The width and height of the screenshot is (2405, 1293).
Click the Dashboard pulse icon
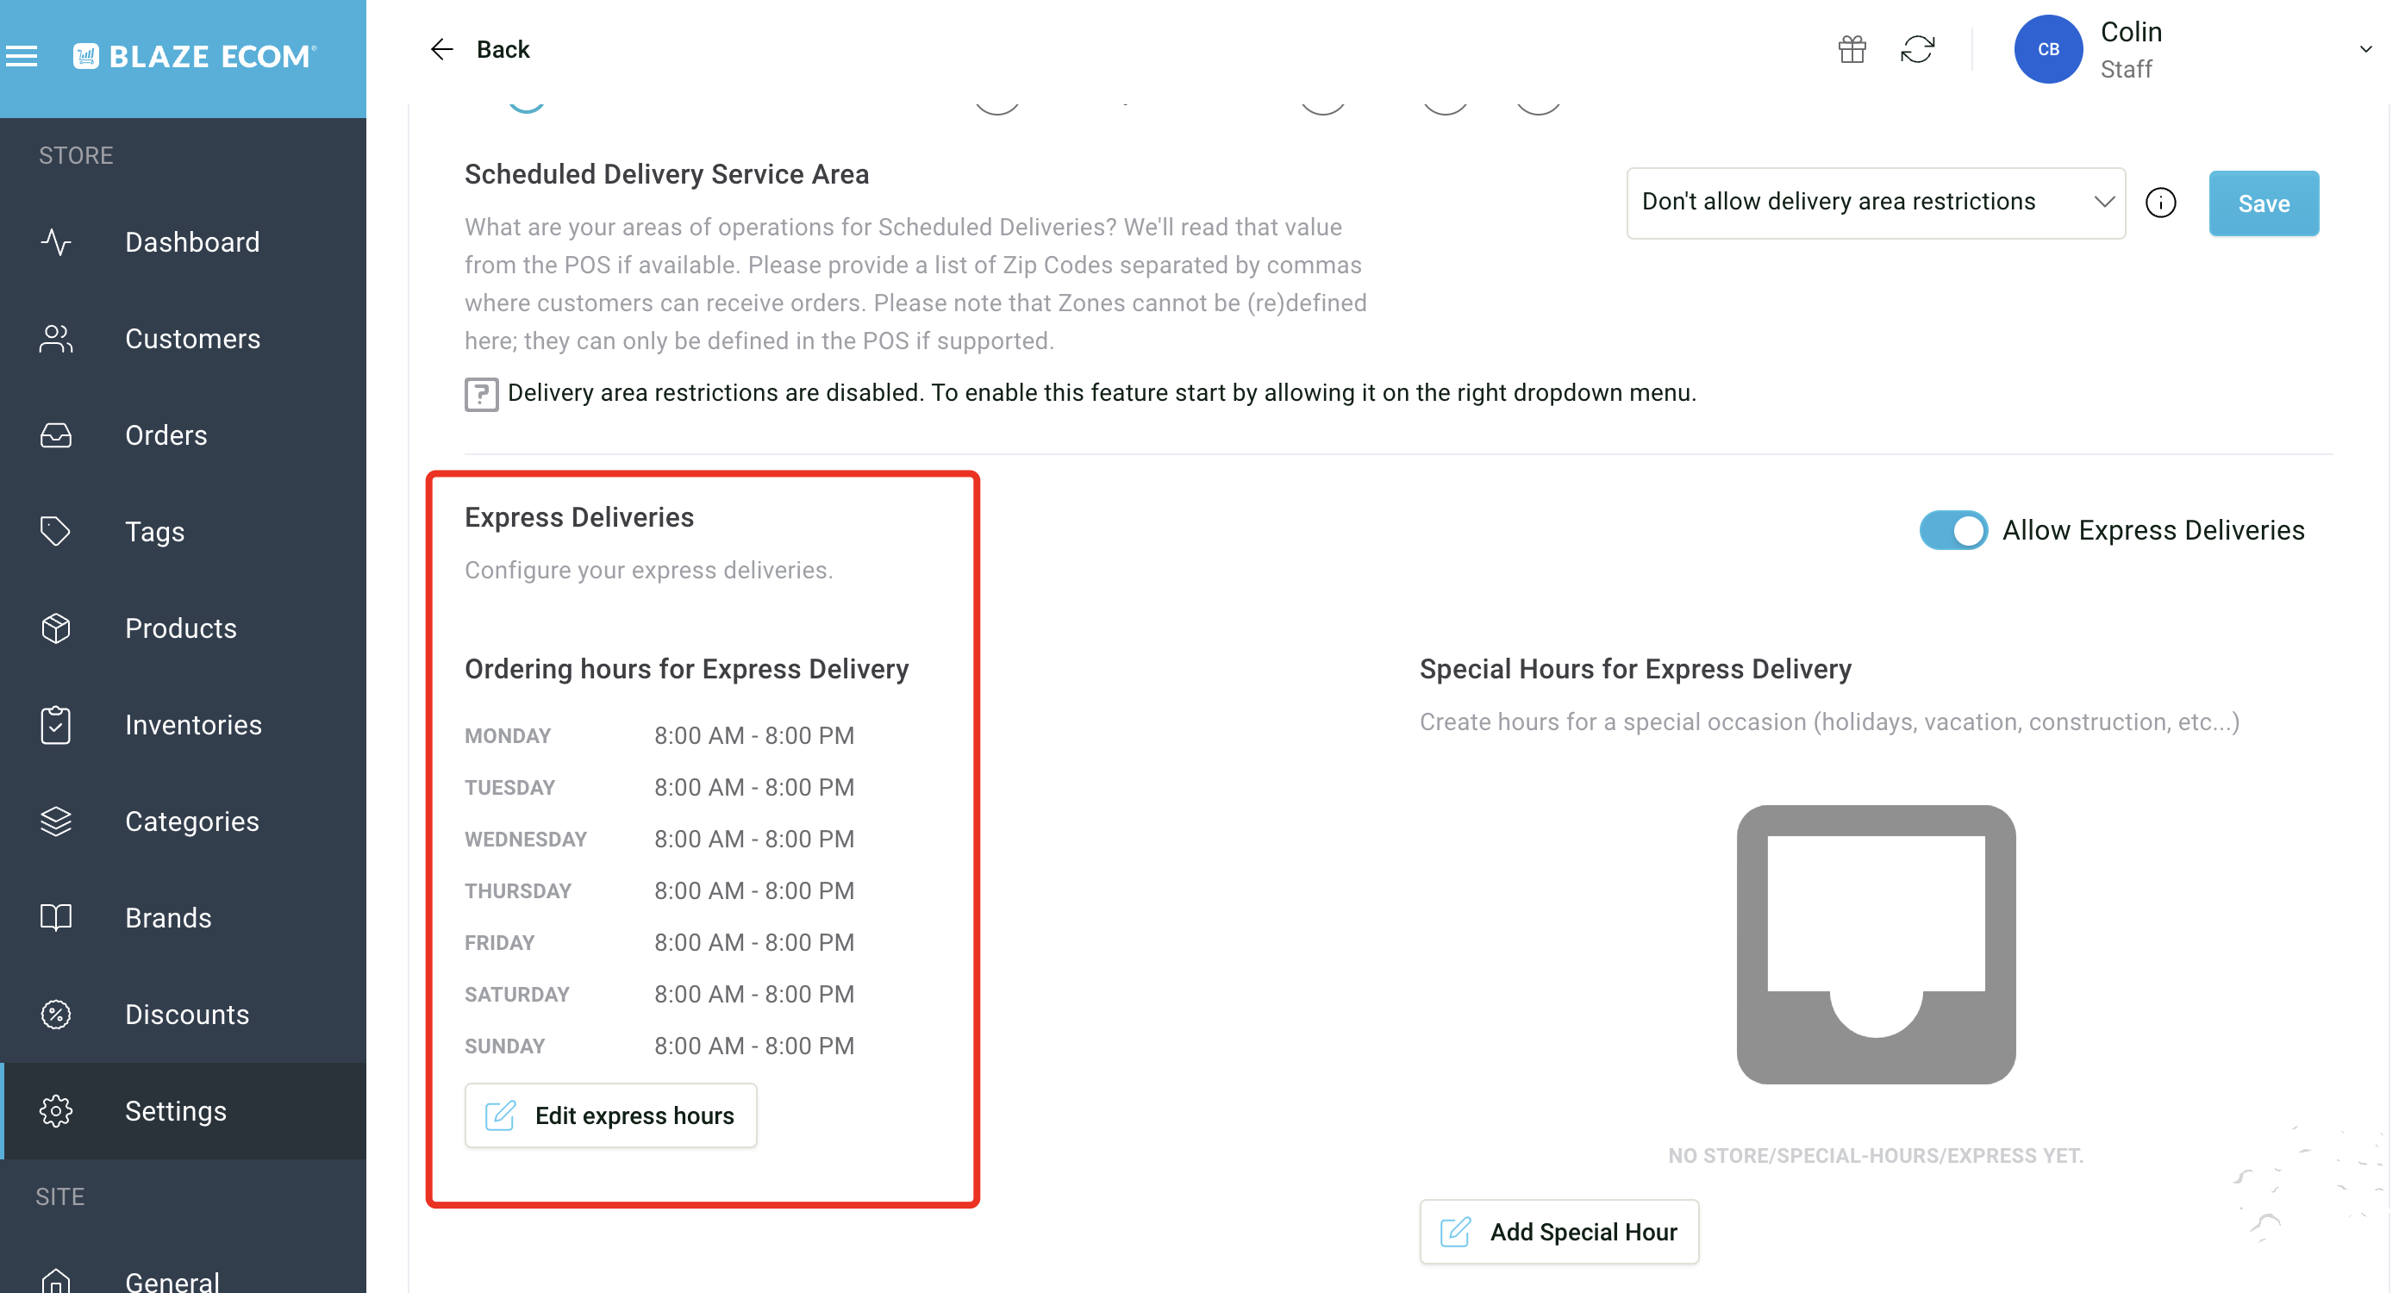[56, 243]
